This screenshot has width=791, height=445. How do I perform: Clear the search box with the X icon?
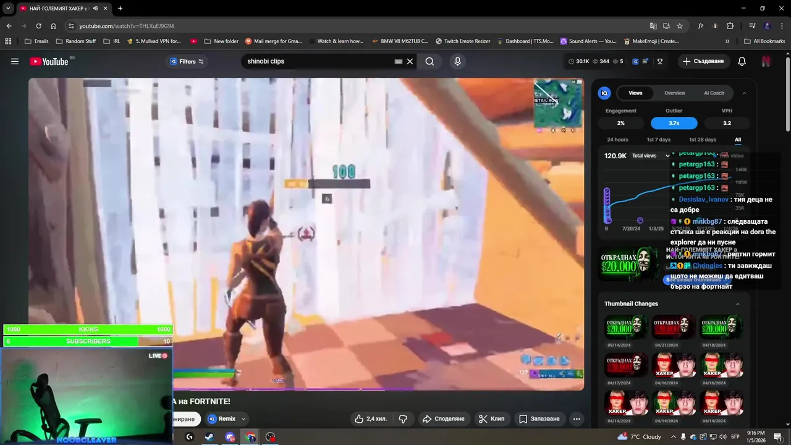coord(410,61)
